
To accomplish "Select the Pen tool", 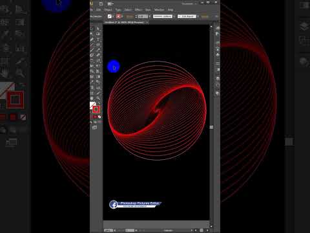I will coord(92,39).
